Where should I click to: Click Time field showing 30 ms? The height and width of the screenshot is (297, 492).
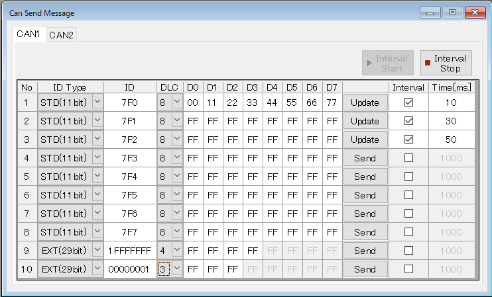pyautogui.click(x=452, y=121)
